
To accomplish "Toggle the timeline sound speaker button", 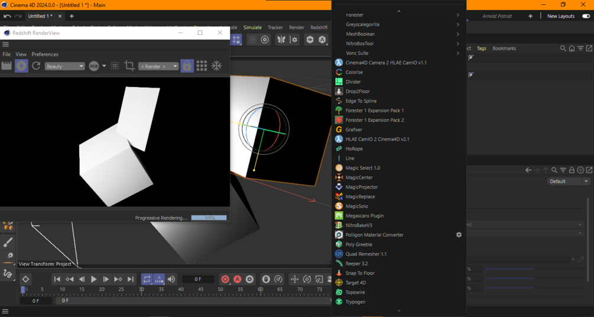I will point(171,280).
